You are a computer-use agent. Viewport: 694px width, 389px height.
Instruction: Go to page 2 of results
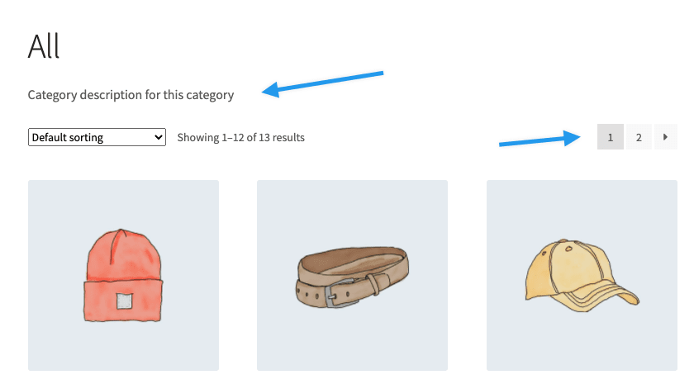click(638, 137)
